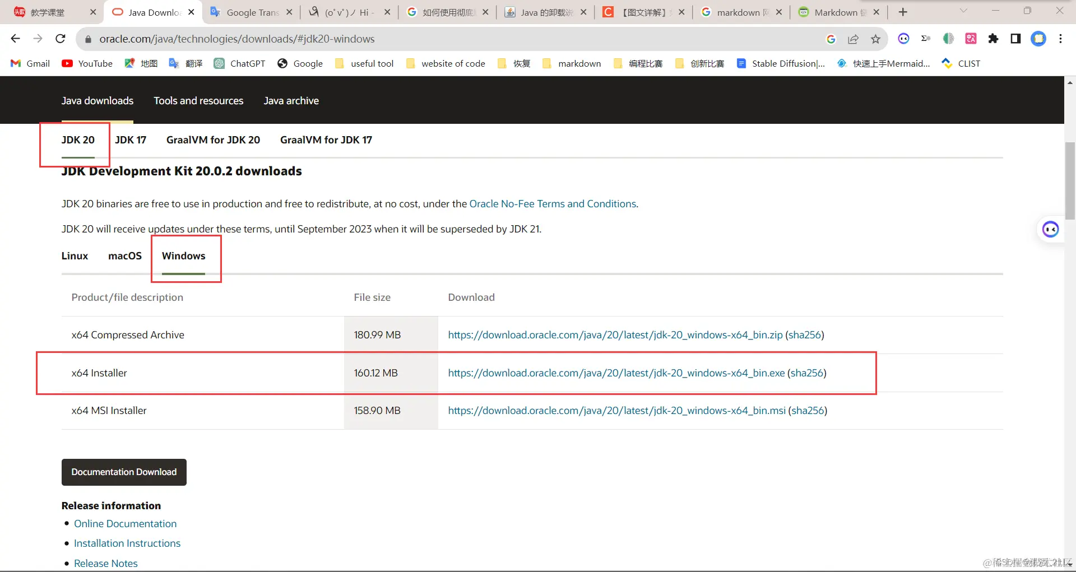Click the forward navigation arrow
Viewport: 1076px width, 572px height.
click(38, 39)
